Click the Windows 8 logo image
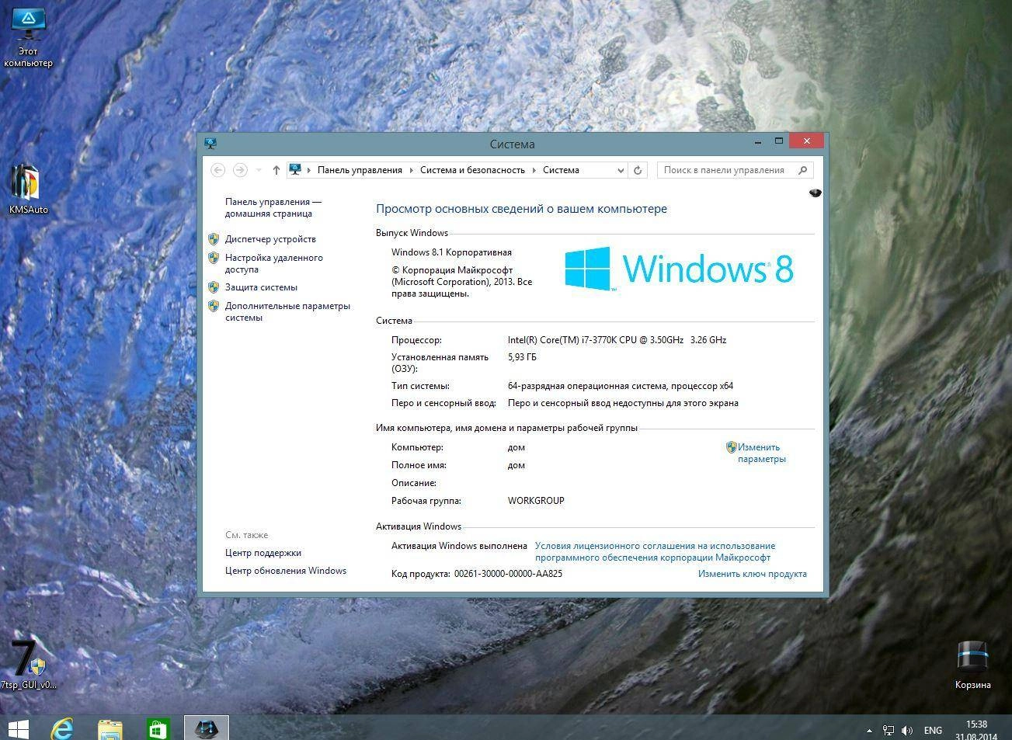Viewport: 1012px width, 740px height. click(680, 269)
